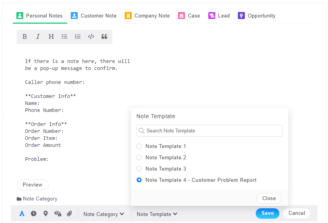The image size is (328, 223).
Task: Choose Note Template 3
Action: [139, 169]
